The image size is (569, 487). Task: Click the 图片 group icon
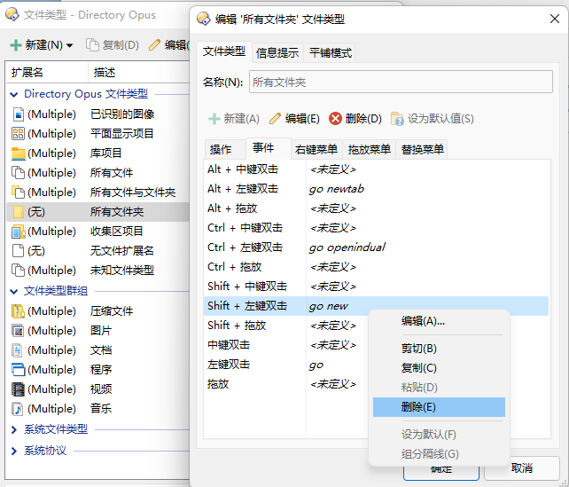18,331
